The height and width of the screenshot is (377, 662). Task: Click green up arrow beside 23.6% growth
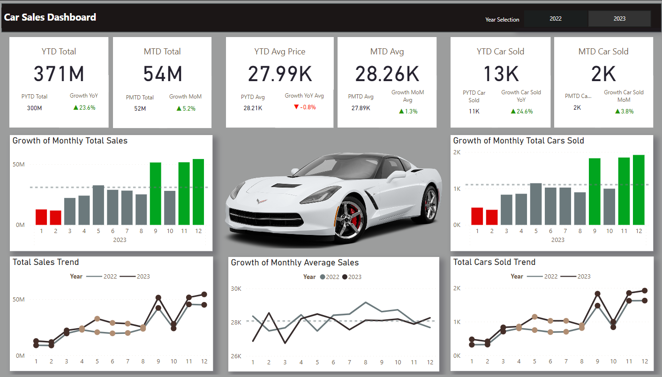75,107
